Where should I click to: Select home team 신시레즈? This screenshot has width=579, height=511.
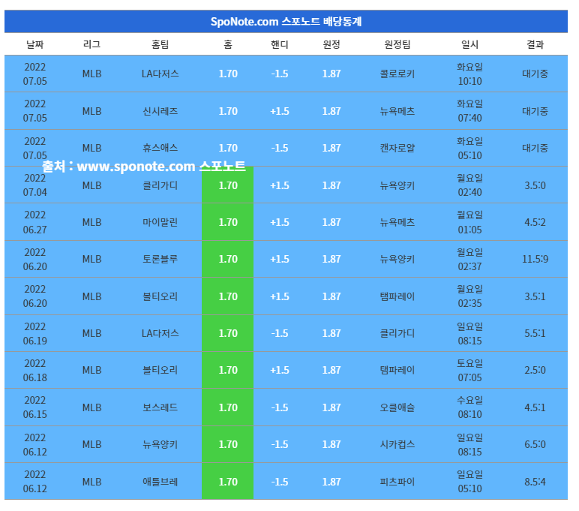[160, 111]
